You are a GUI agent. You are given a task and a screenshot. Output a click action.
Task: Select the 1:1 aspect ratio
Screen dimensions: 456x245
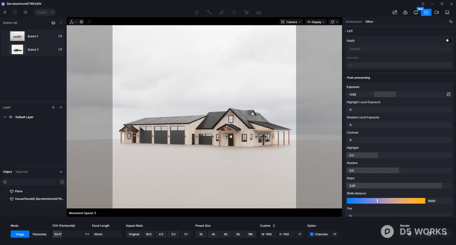click(186, 234)
